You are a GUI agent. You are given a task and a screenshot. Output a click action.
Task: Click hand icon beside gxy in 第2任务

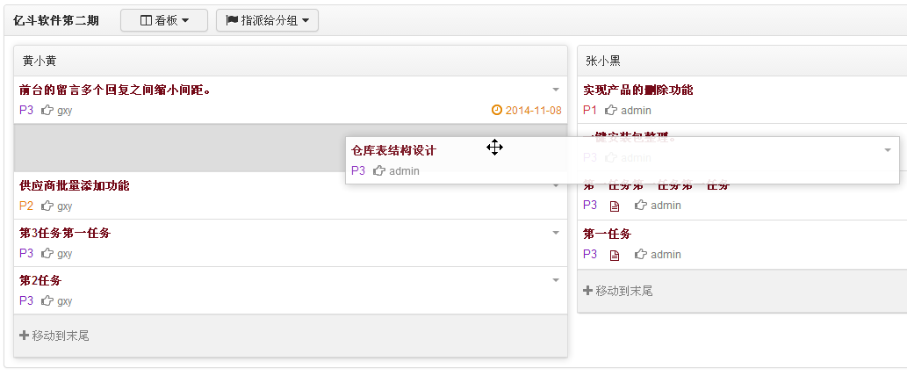[47, 300]
